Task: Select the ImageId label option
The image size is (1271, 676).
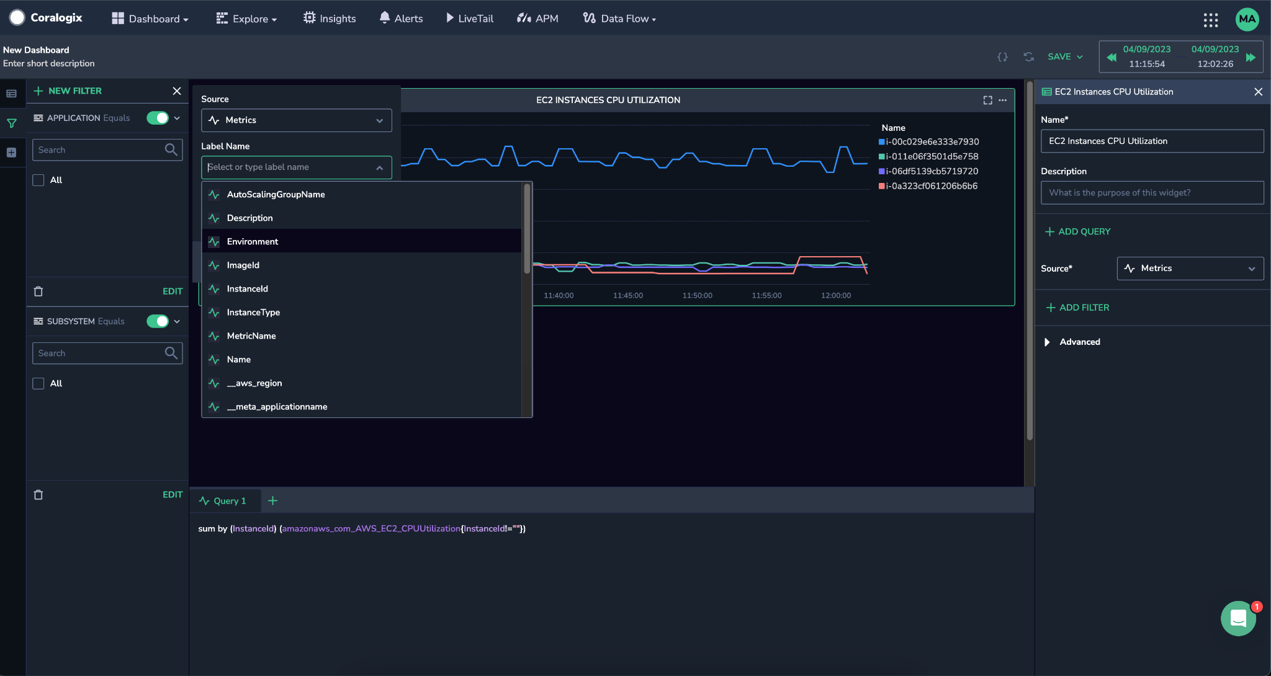Action: [362, 265]
